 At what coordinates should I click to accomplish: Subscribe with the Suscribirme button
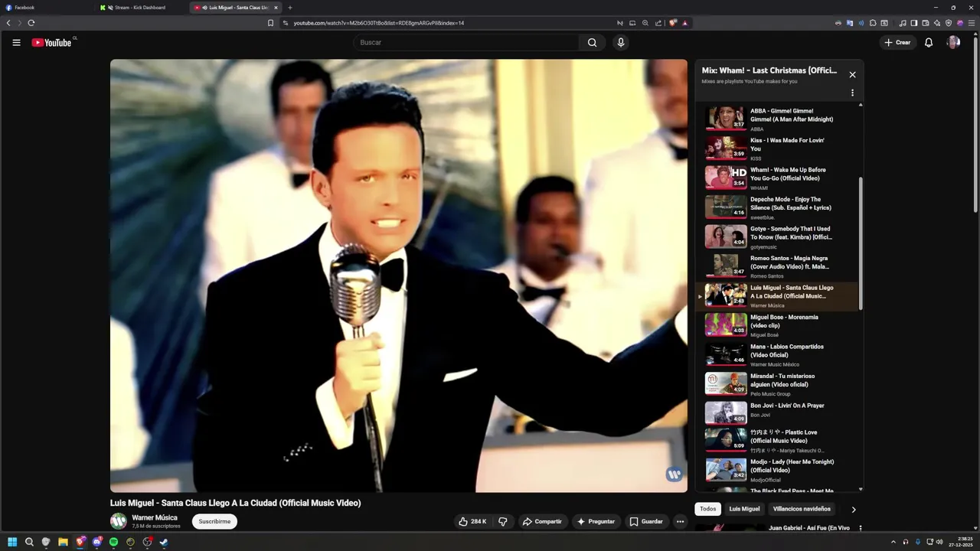click(x=214, y=521)
